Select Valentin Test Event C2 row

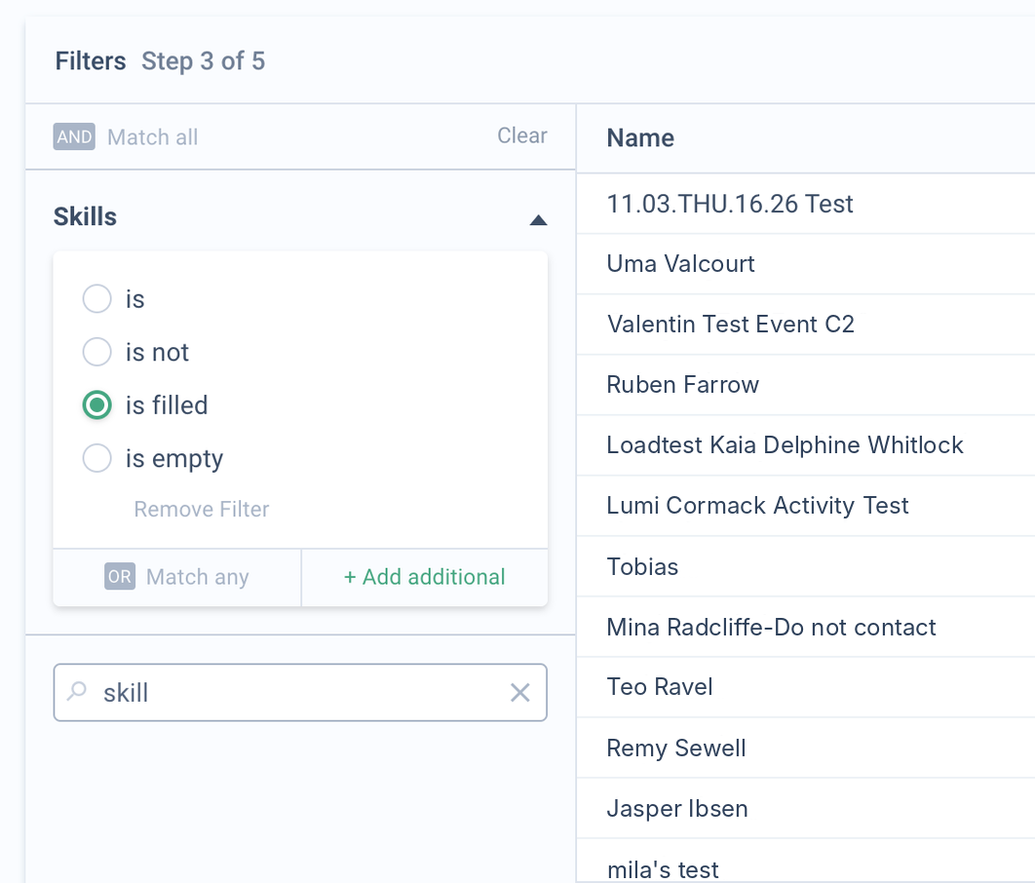806,325
